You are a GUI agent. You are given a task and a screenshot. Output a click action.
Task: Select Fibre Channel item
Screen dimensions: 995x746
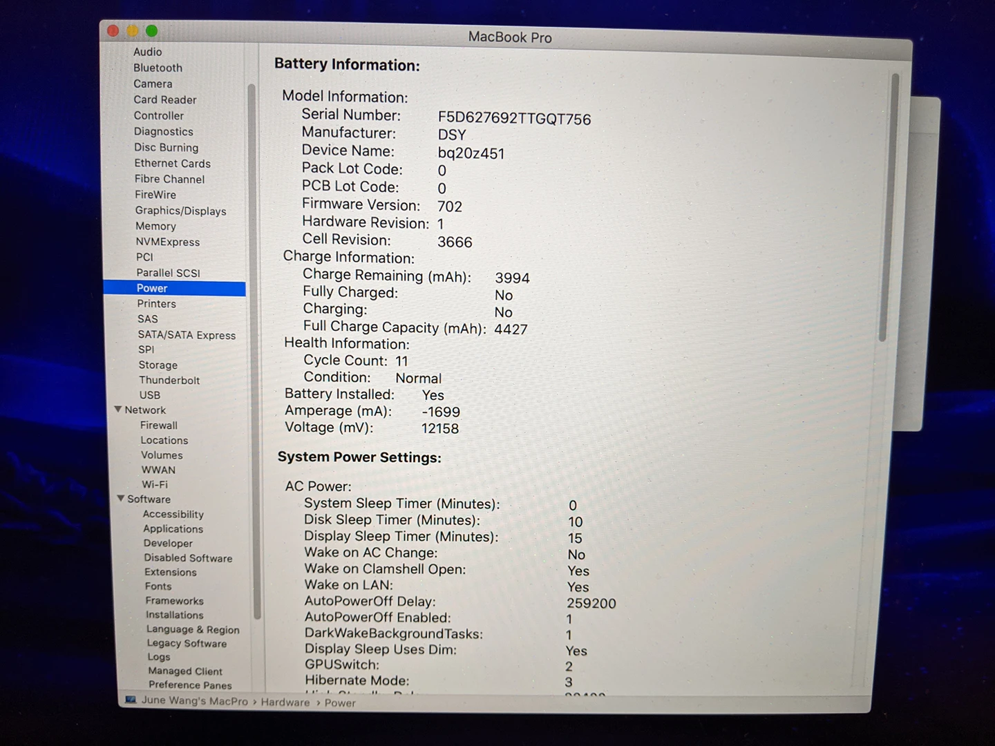click(x=169, y=179)
